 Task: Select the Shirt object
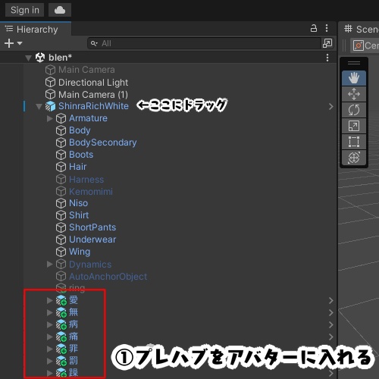pos(79,215)
